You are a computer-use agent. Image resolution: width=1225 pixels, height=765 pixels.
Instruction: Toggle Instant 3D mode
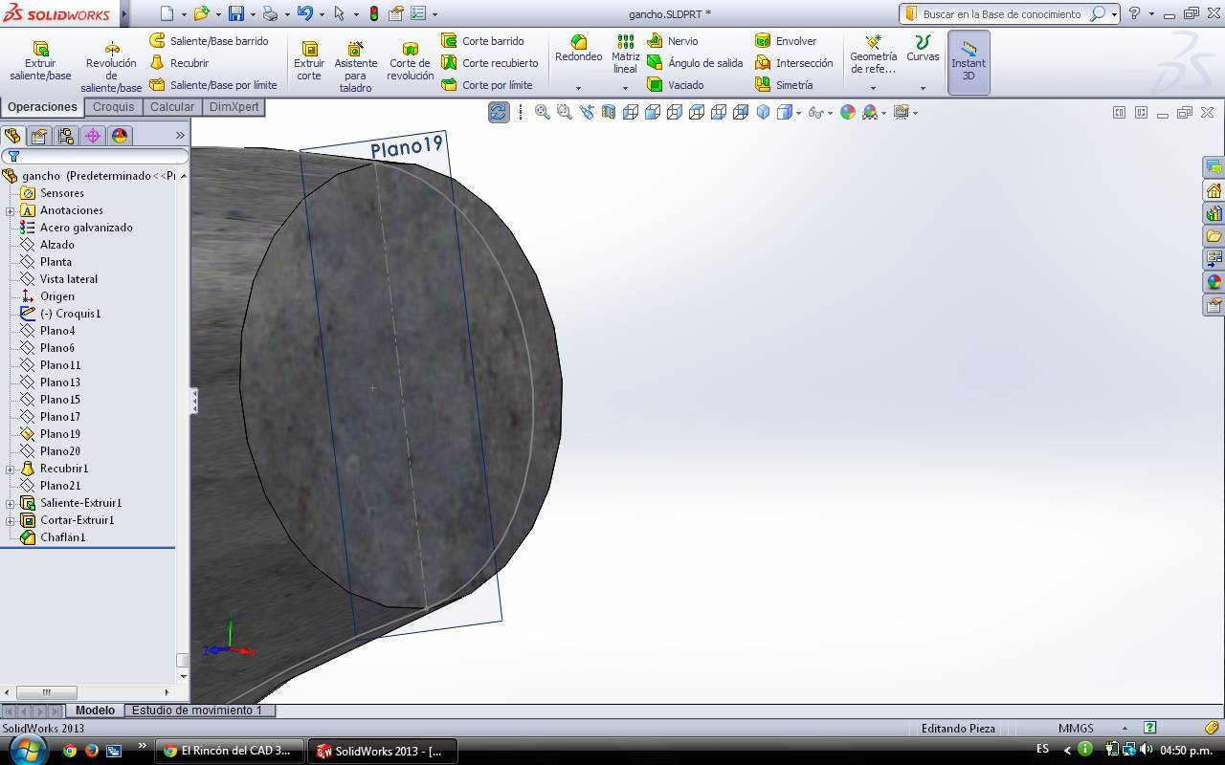969,62
